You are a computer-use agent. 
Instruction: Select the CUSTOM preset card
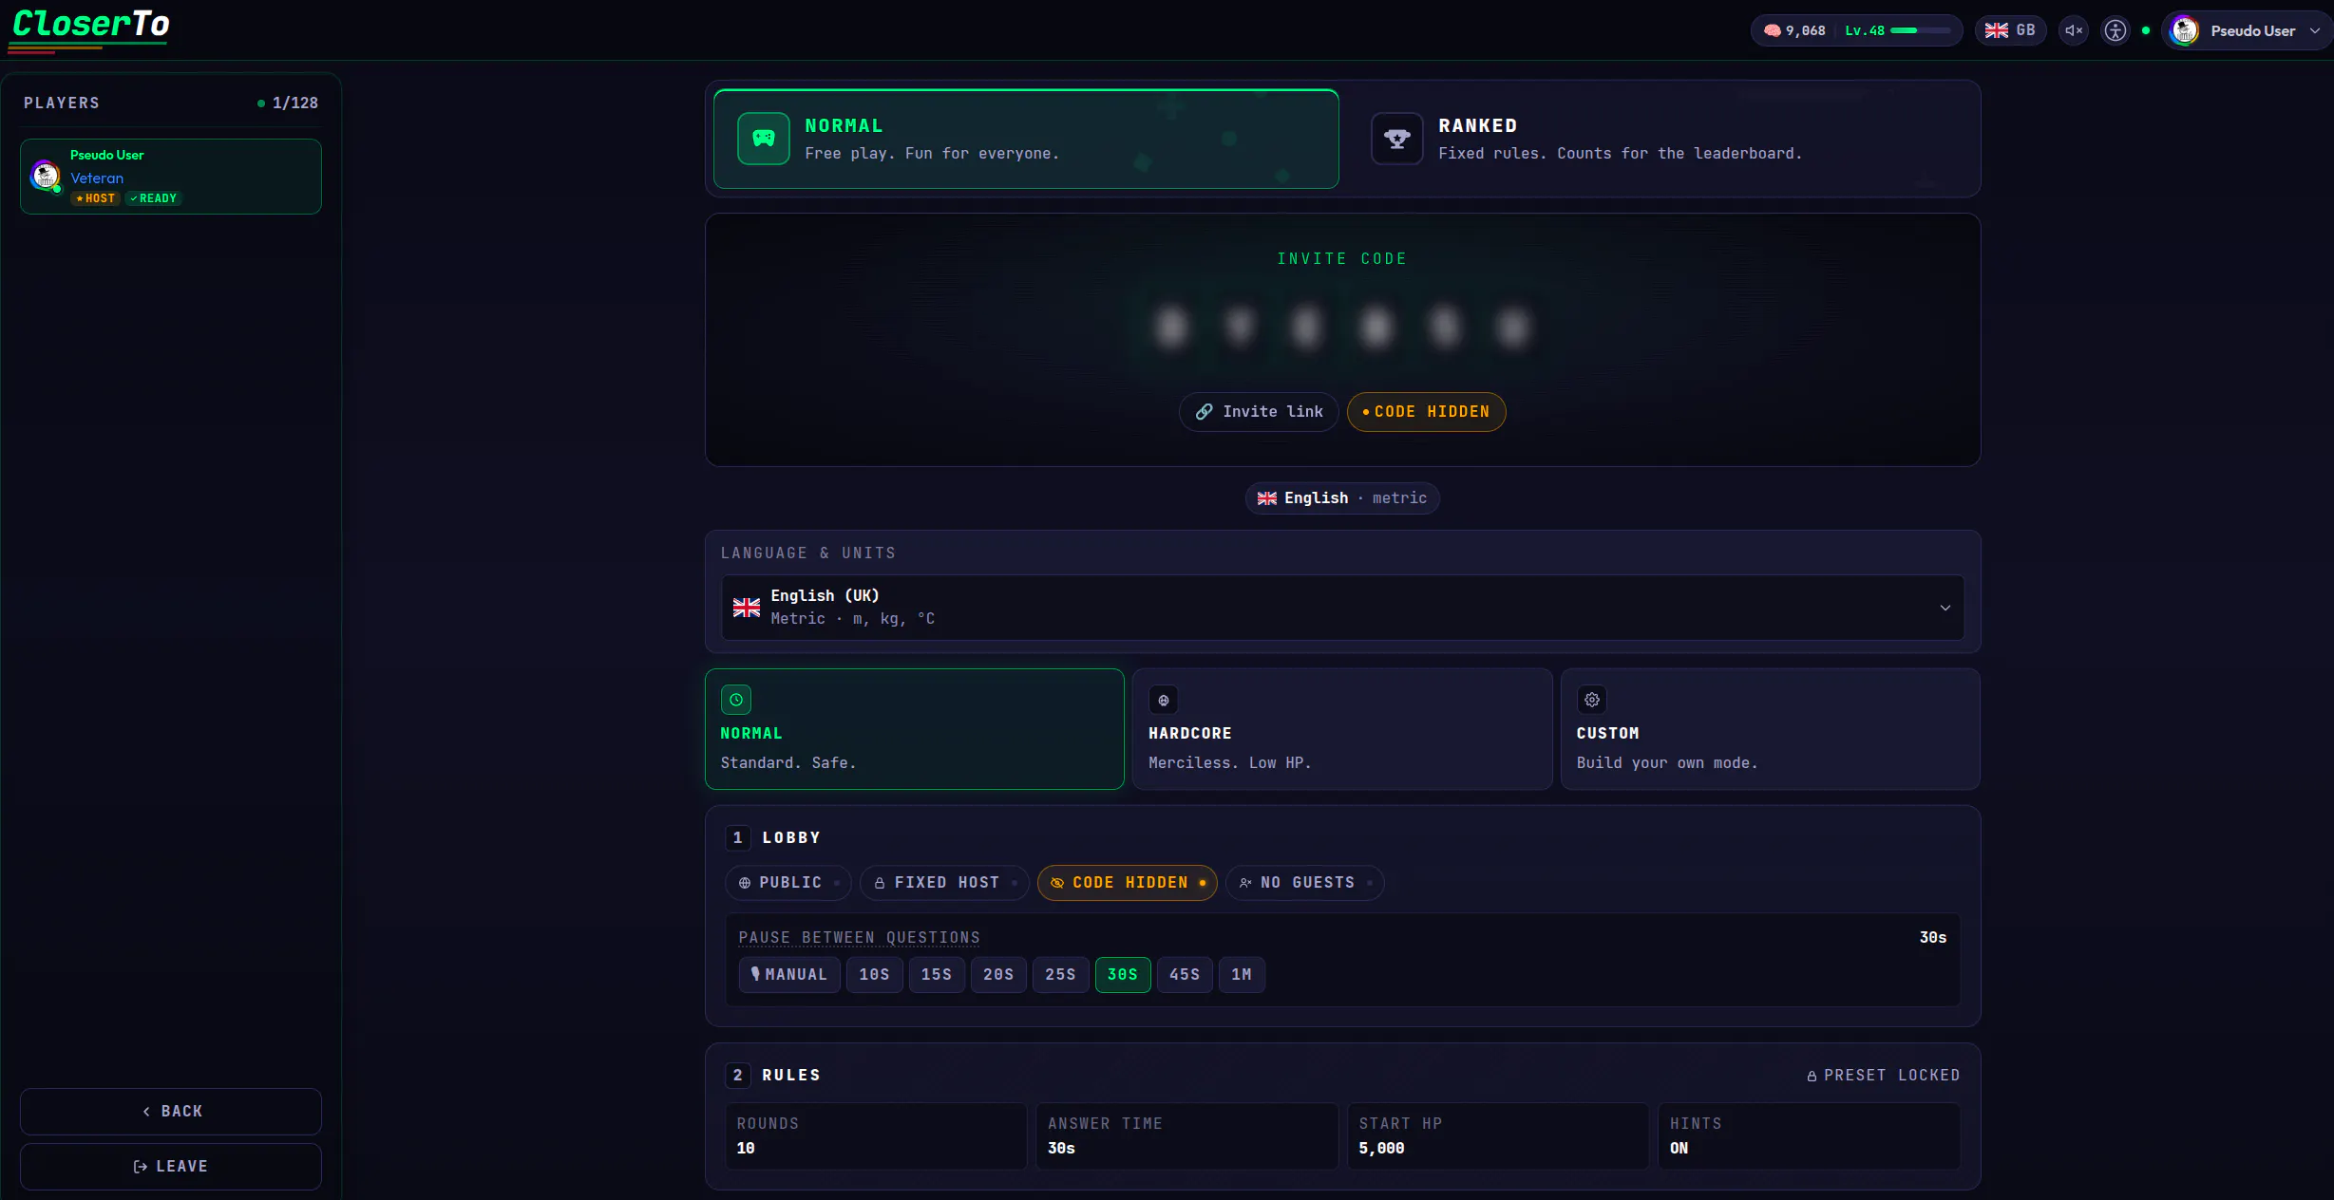point(1770,729)
